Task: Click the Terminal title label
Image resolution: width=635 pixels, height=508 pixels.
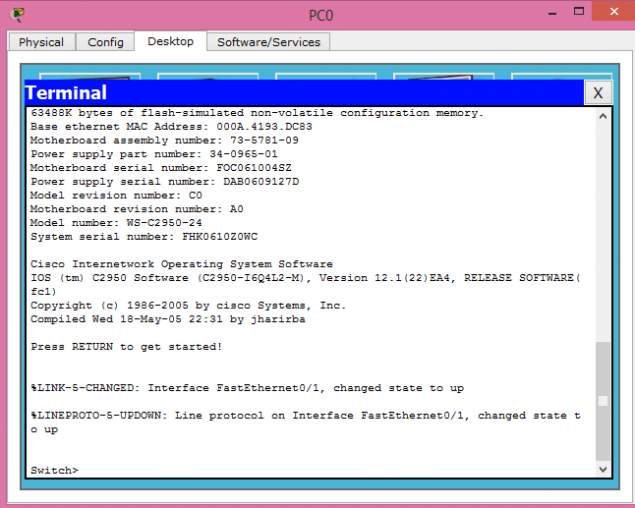Action: coord(66,92)
